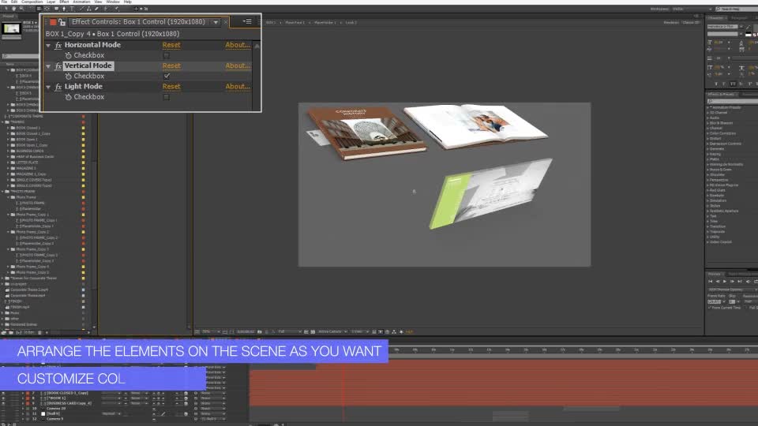Toggle the Horizontal Mode fx icon
The height and width of the screenshot is (426, 758).
(x=58, y=45)
